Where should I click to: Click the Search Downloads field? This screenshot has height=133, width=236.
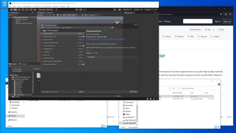click(198, 88)
